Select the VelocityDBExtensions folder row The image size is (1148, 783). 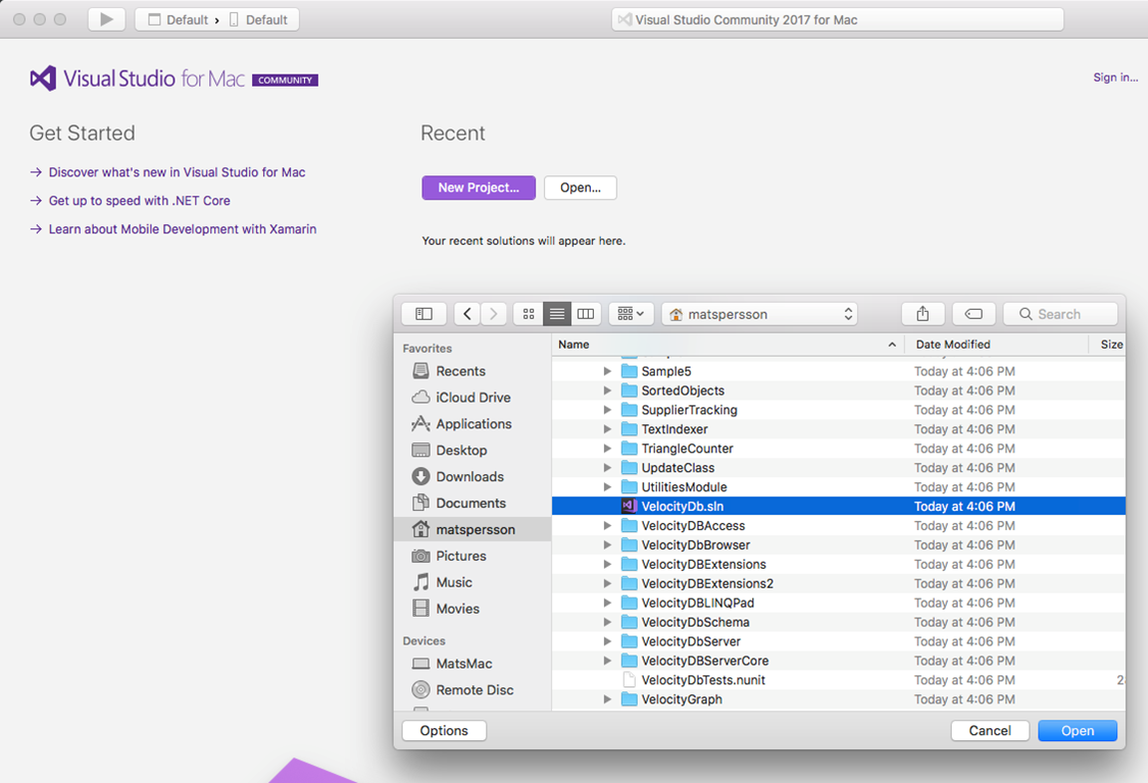pyautogui.click(x=838, y=564)
